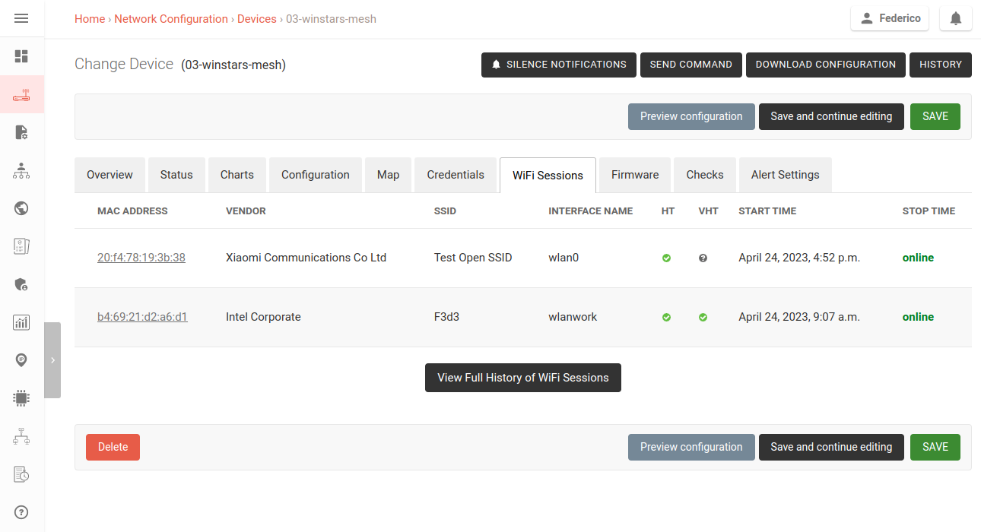Click the router devices sidebar icon
Viewport: 981px width, 532px height.
click(x=21, y=95)
